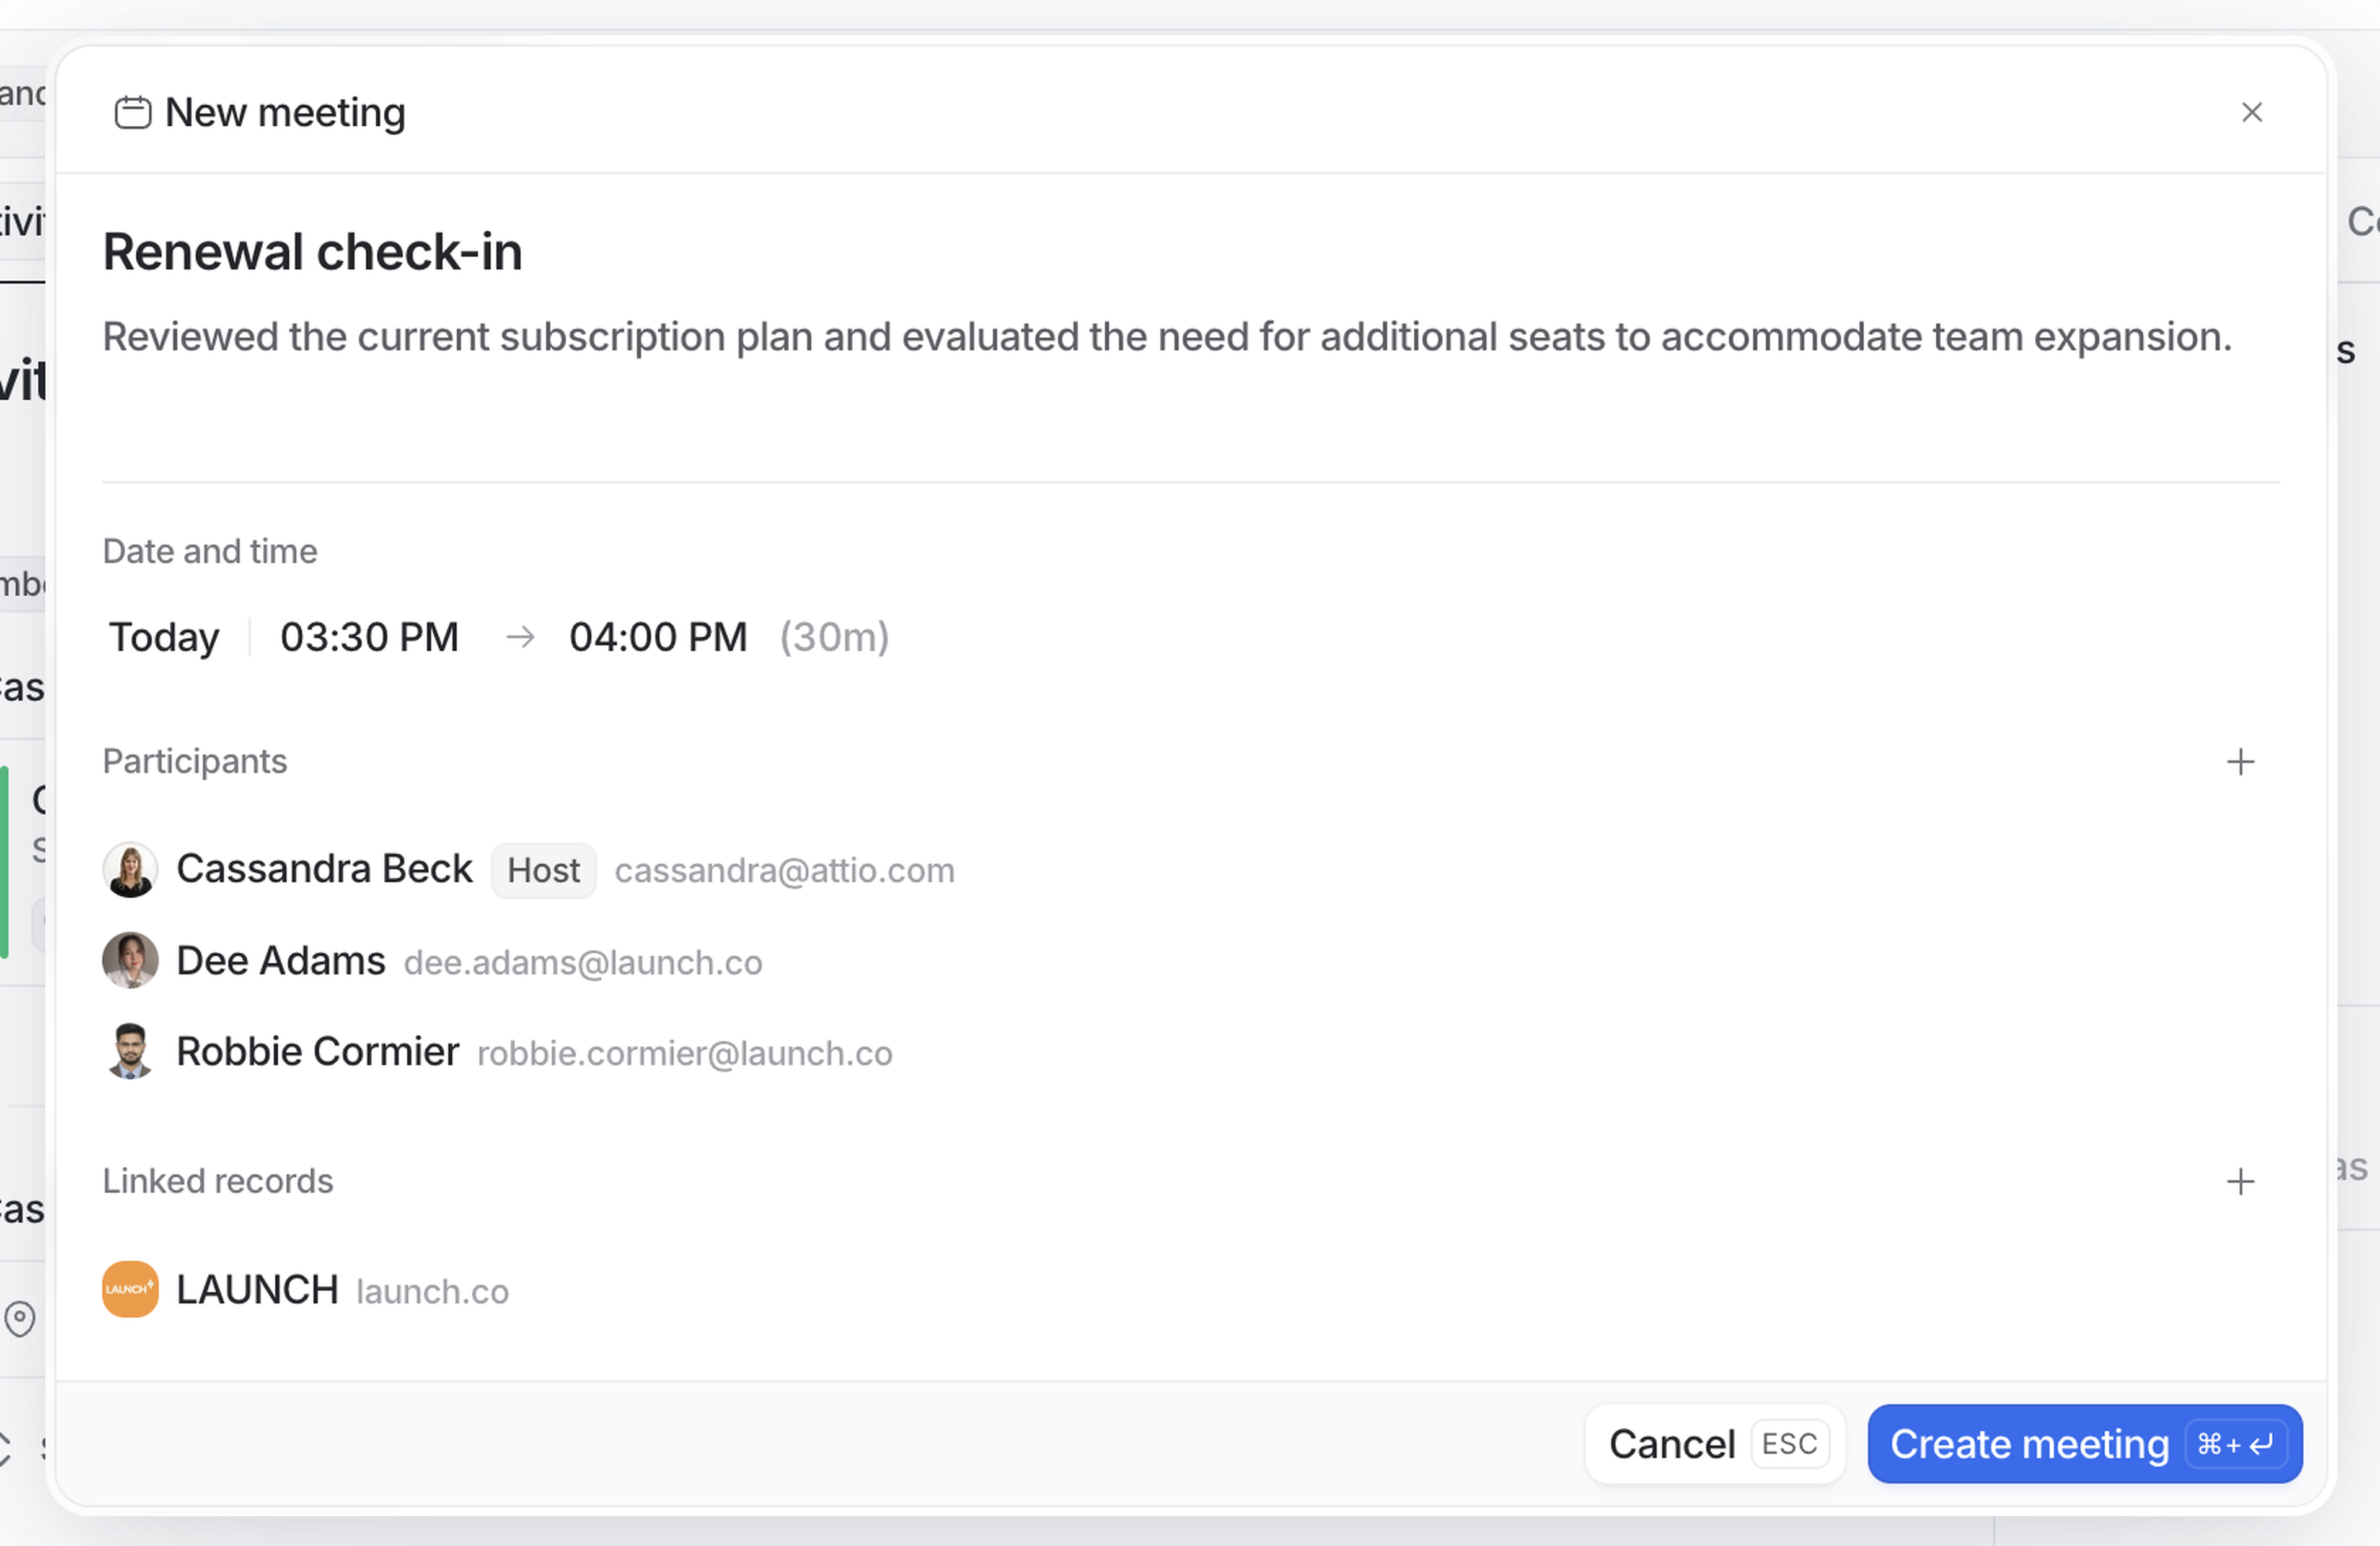2380x1546 pixels.
Task: Add a participant with plus icon
Action: pyautogui.click(x=2240, y=762)
